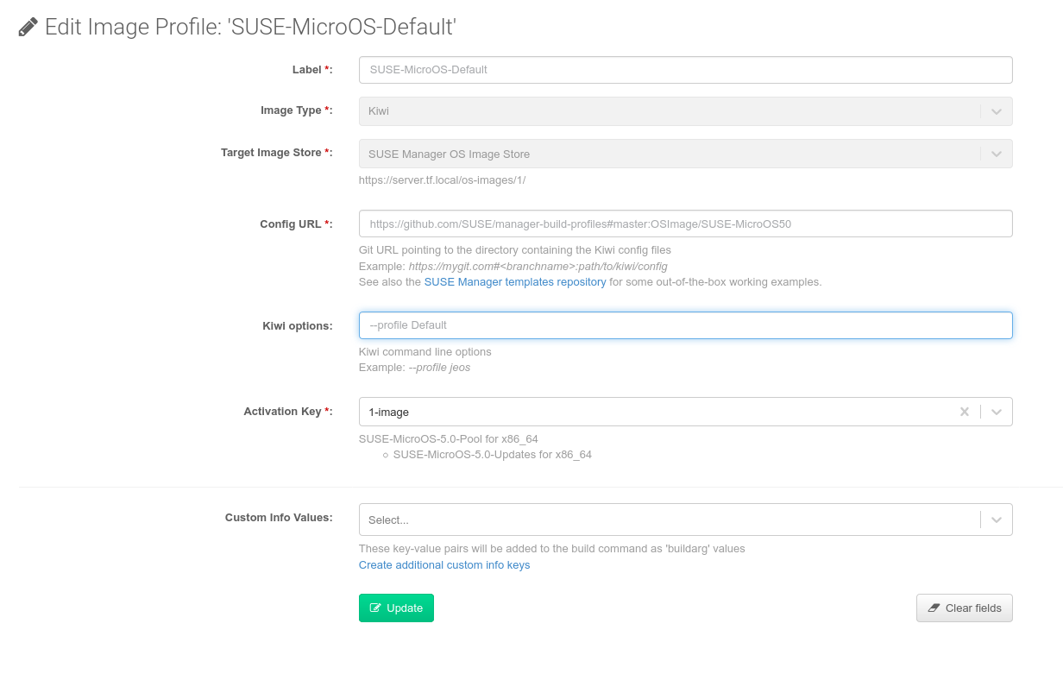This screenshot has height=674, width=1063.
Task: Click the 'Config URL' field label
Action: [291, 224]
